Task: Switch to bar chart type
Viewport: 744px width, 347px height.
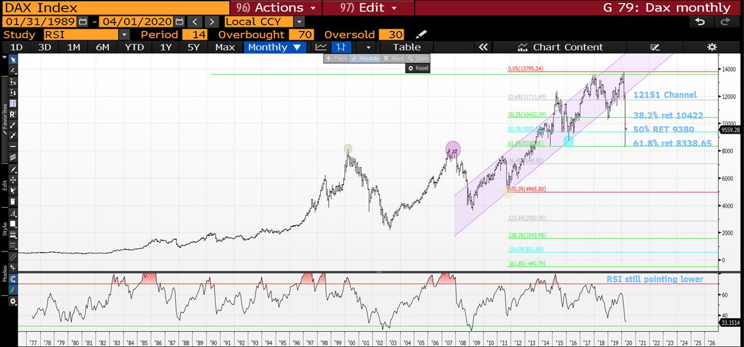Action: pos(342,47)
